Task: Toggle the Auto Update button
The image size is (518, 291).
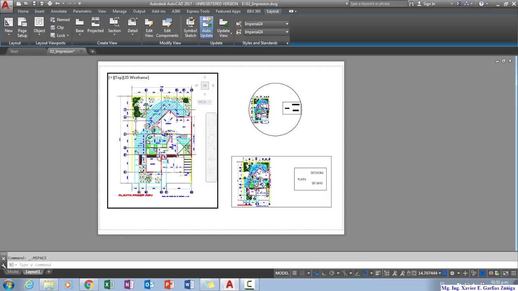Action: point(206,27)
